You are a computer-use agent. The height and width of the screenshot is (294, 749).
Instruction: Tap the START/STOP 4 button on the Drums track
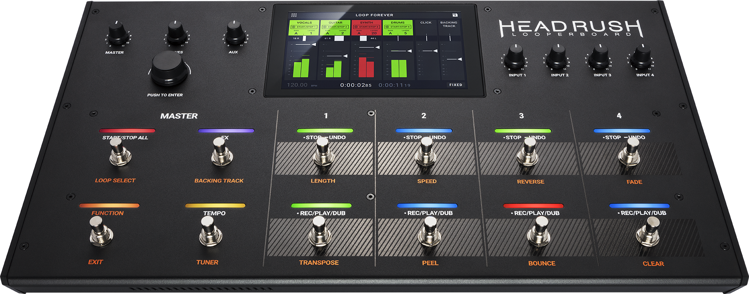pos(398,27)
